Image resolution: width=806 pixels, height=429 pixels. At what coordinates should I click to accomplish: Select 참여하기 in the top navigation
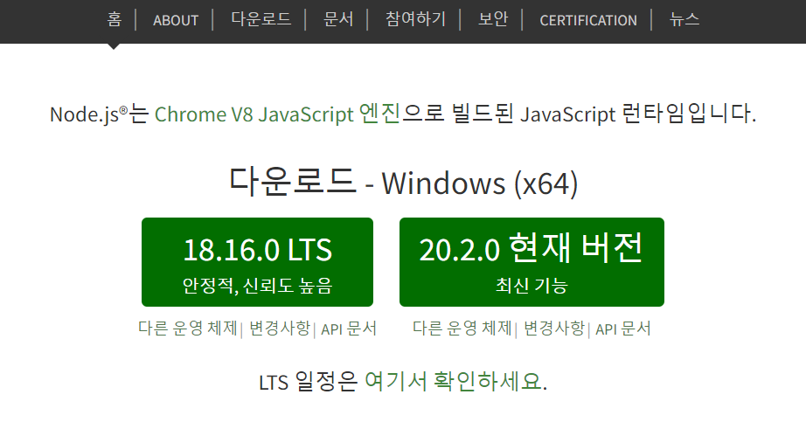tap(415, 19)
